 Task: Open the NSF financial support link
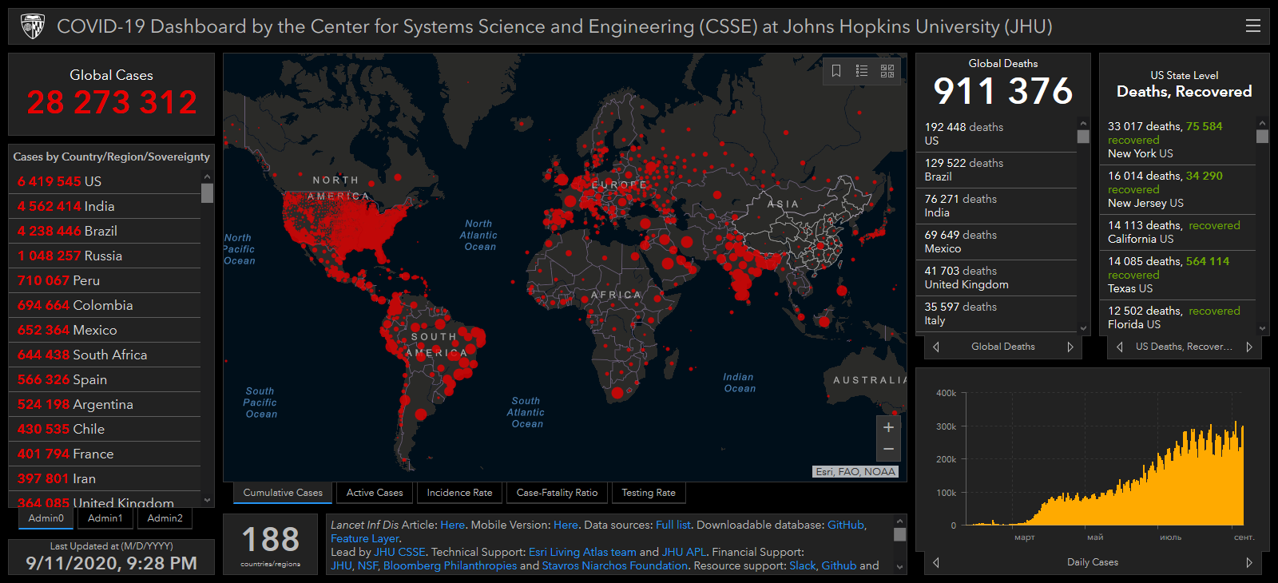367,565
